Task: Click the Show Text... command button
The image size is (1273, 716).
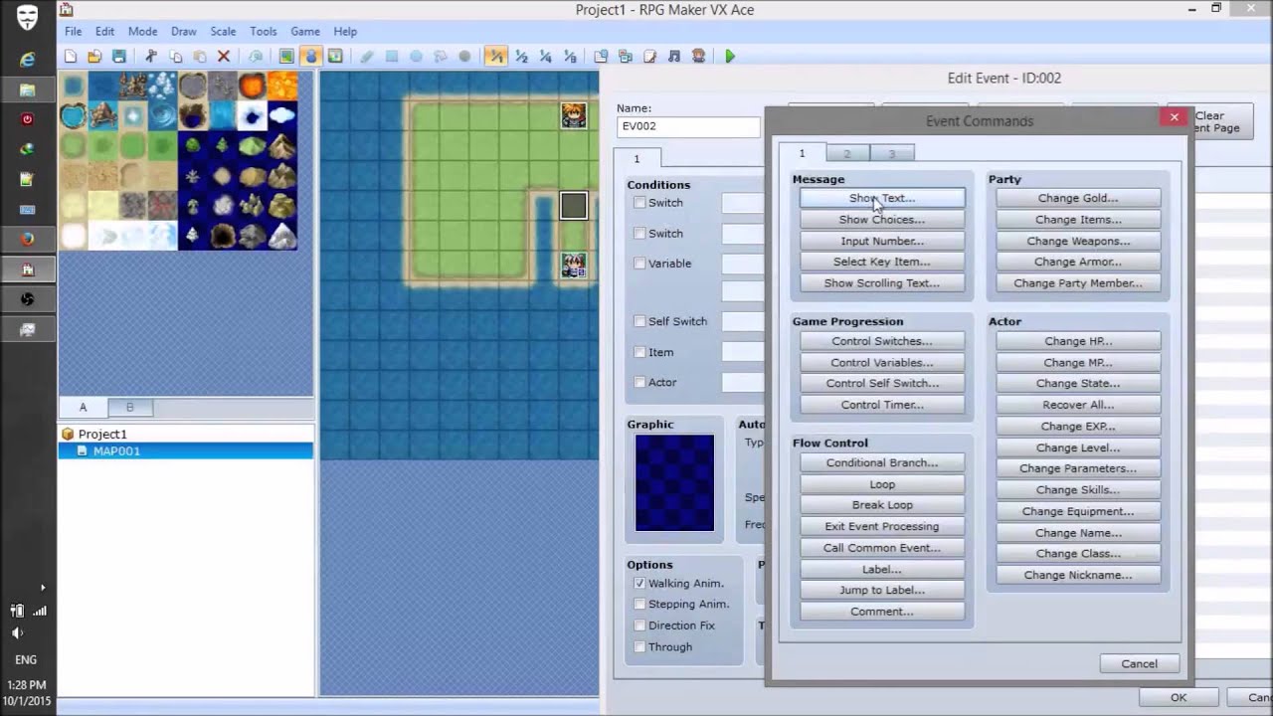Action: (x=882, y=199)
